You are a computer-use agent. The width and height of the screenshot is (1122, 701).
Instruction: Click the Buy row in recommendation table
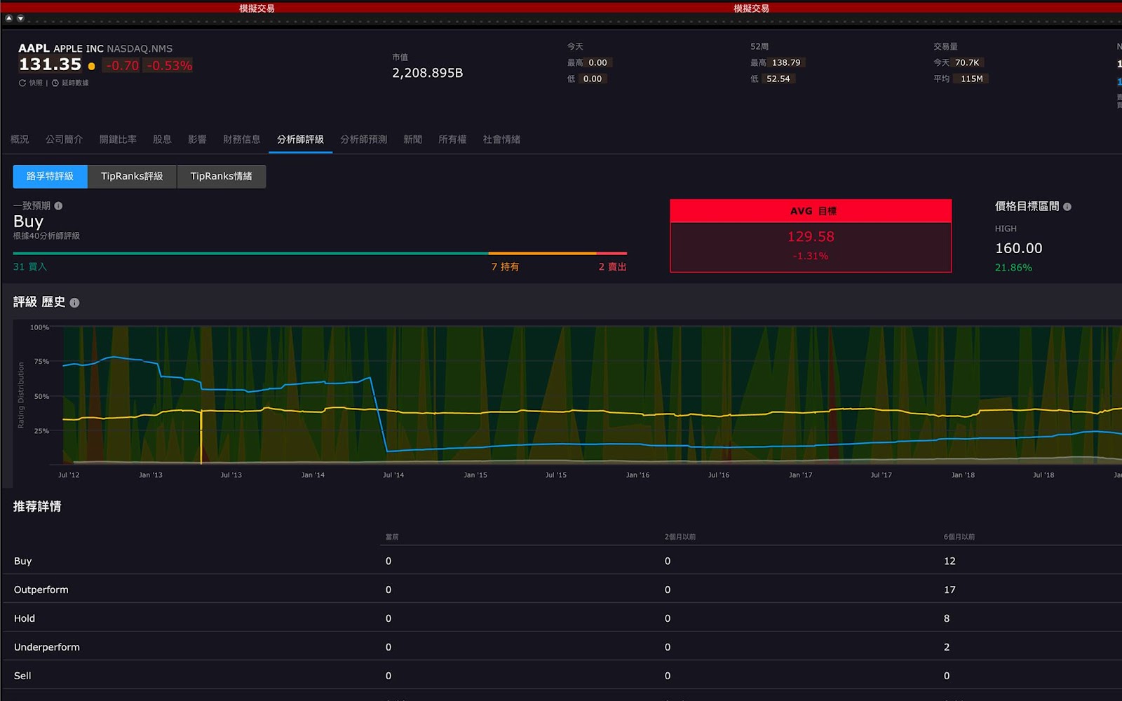tap(561, 561)
